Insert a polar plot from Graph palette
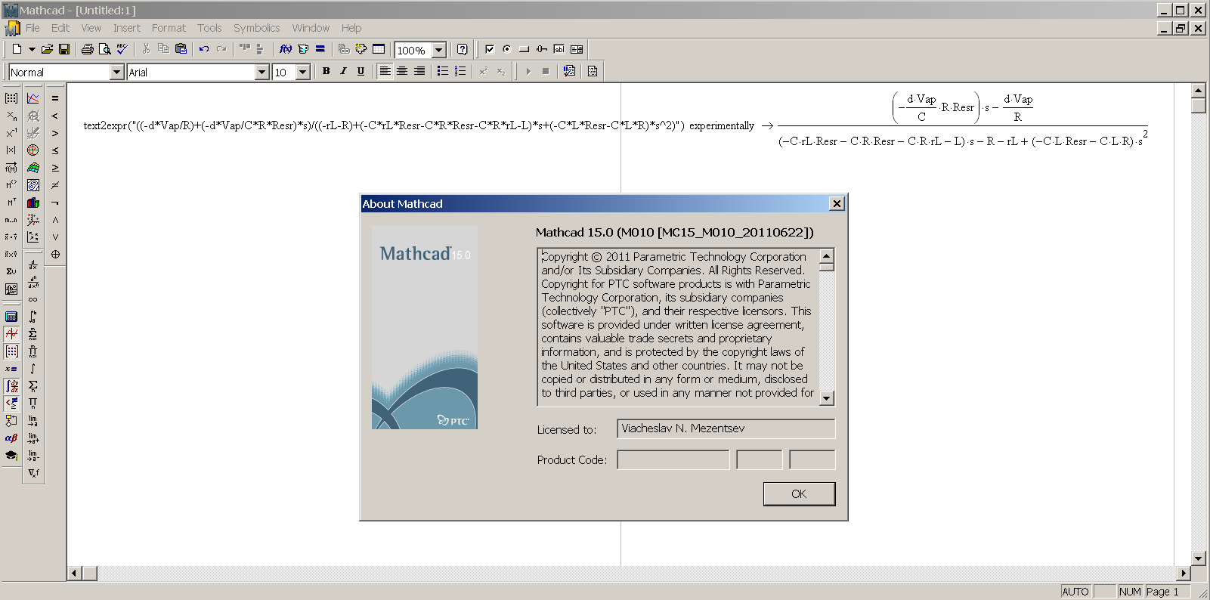Screen dimensions: 1210x600 [x=33, y=150]
